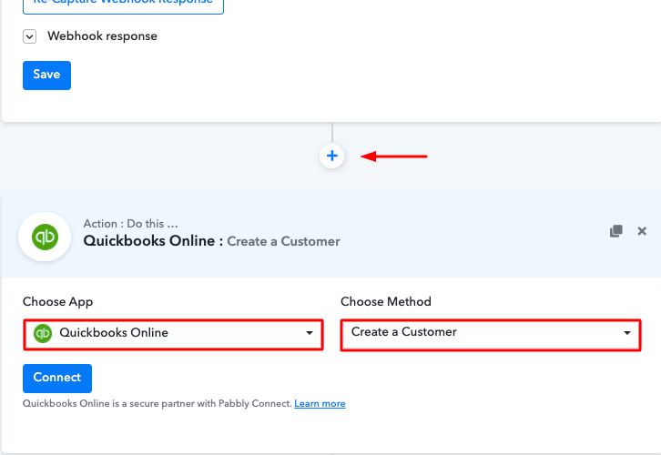This screenshot has height=455, width=661.
Task: Remove the Quickbooks Online action with X
Action: [642, 231]
